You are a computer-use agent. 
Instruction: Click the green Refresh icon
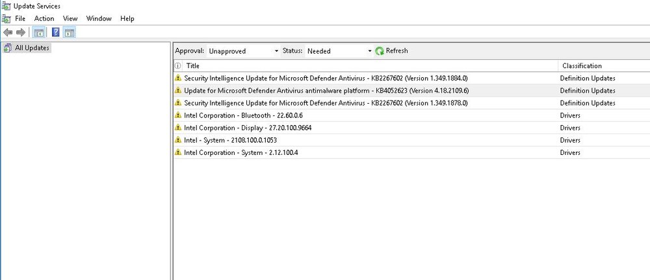coord(380,51)
